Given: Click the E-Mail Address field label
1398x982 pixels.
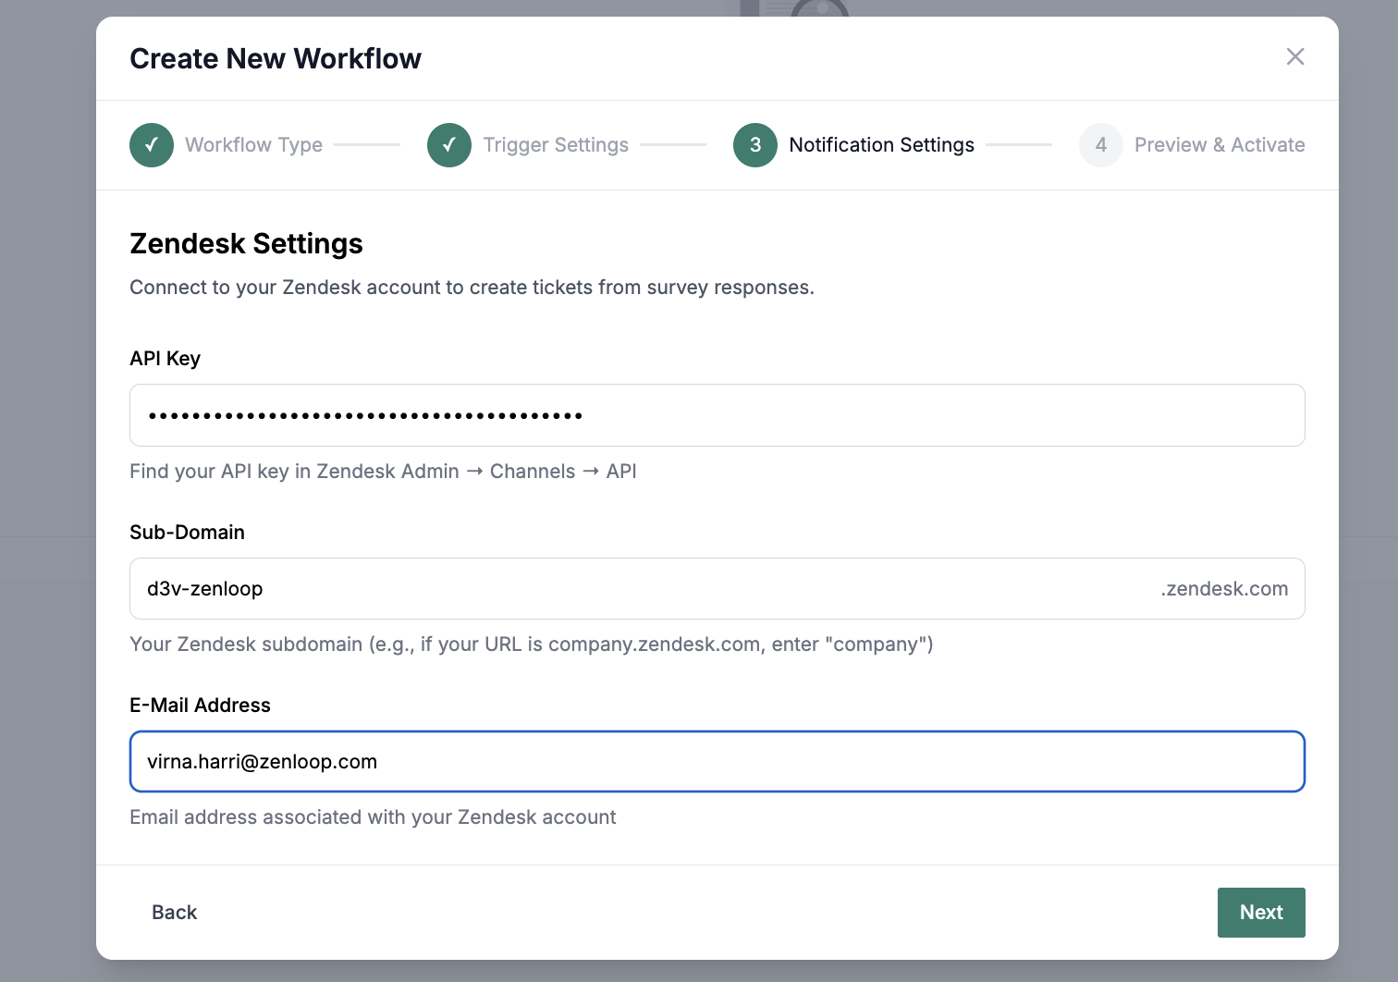Looking at the screenshot, I should pos(200,706).
